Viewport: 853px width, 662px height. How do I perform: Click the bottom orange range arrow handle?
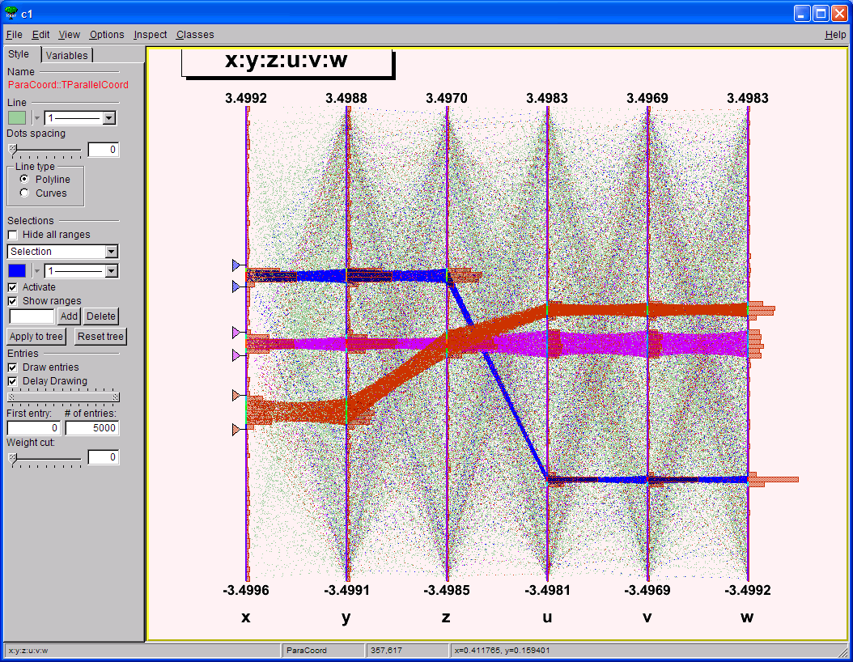[236, 427]
